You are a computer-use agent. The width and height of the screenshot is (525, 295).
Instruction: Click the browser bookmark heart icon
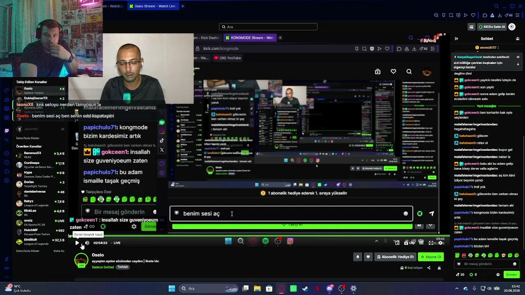click(473, 15)
